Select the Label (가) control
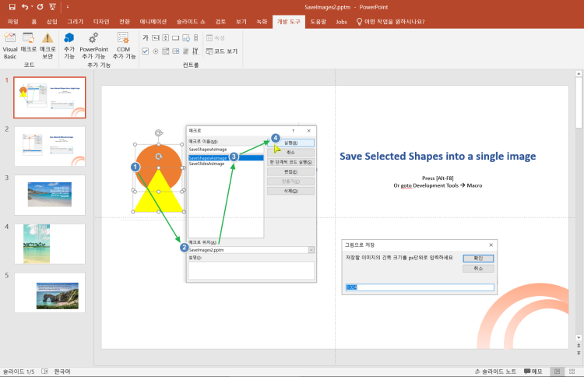 click(146, 37)
